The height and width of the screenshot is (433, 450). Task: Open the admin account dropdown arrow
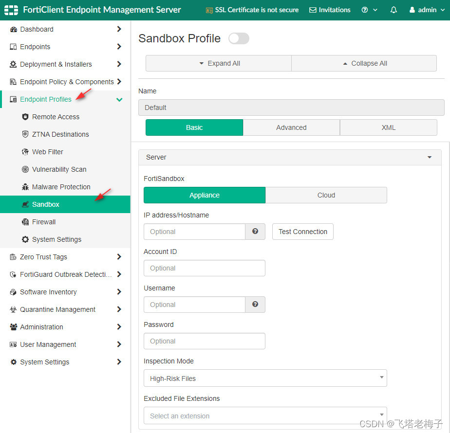point(443,10)
